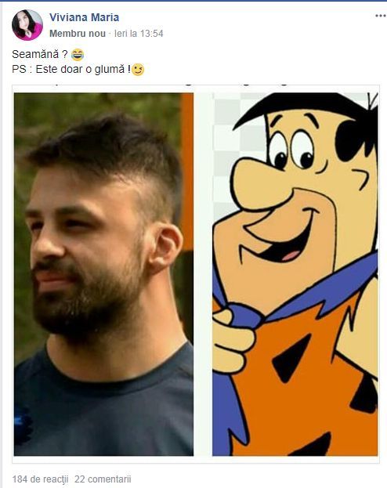Click the "Membru nou" member badge

coord(78,34)
